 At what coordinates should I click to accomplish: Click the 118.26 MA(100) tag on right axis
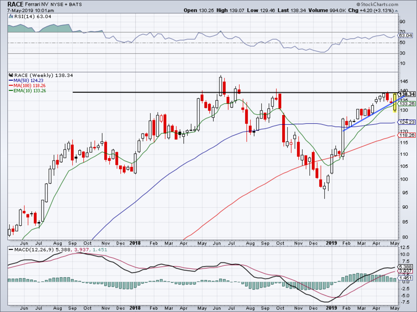tap(407, 136)
